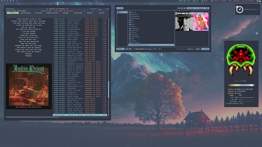Switch to the Lyrics tab
262x147 pixels.
coord(101,13)
